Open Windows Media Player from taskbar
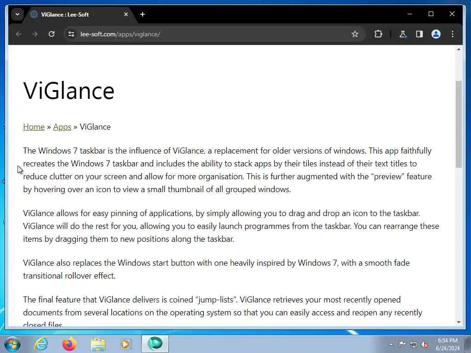Image resolution: width=471 pixels, height=353 pixels. click(126, 344)
